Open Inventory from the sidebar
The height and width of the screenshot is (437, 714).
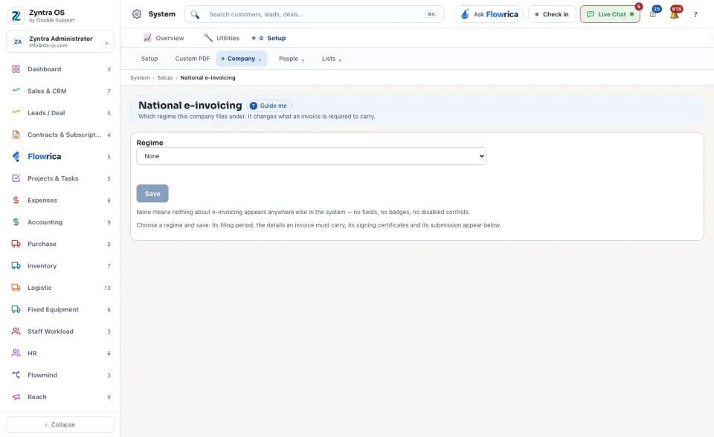coord(60,266)
